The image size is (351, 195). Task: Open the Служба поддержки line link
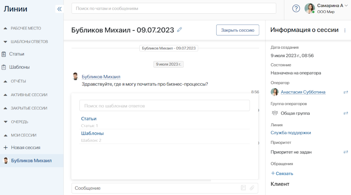tap(291, 133)
